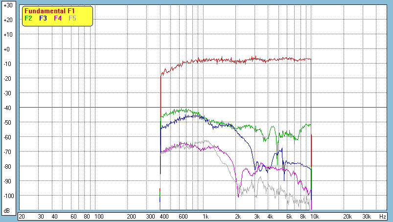The height and width of the screenshot is (222, 393).
Task: Click the Hz unit label on frequency axis
Action: (x=382, y=216)
